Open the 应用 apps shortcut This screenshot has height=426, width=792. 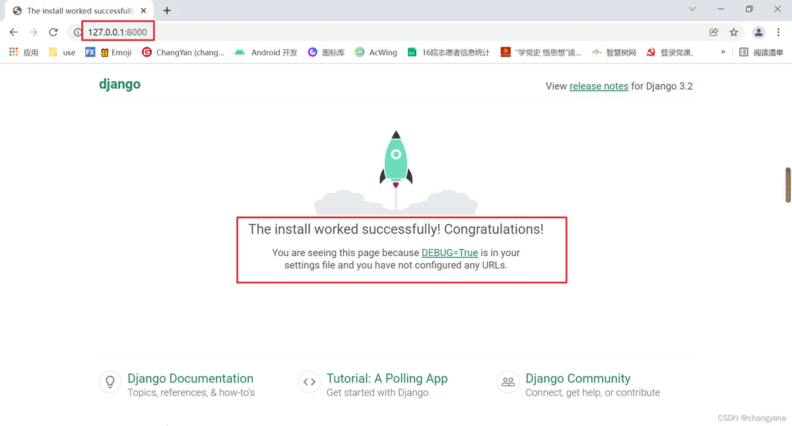[x=24, y=52]
